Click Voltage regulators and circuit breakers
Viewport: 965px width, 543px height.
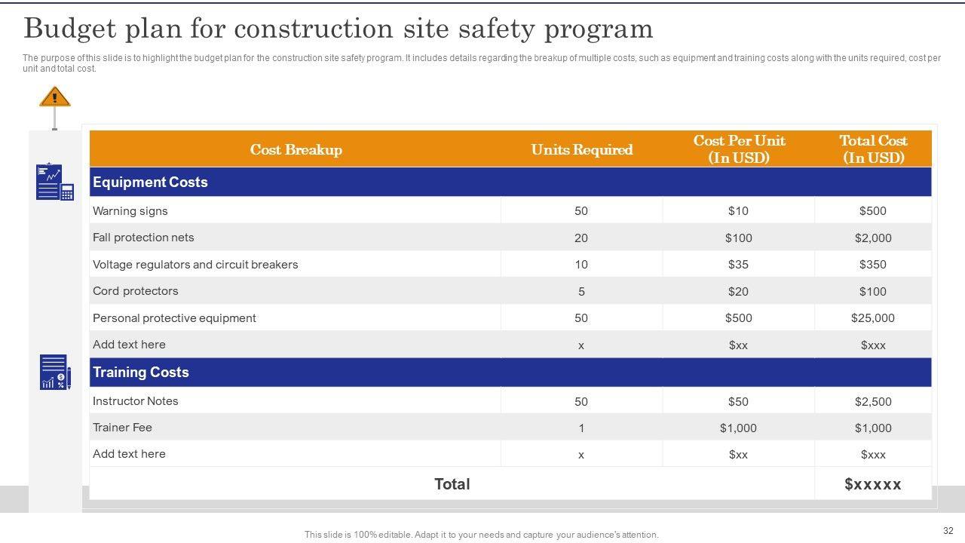pos(195,265)
